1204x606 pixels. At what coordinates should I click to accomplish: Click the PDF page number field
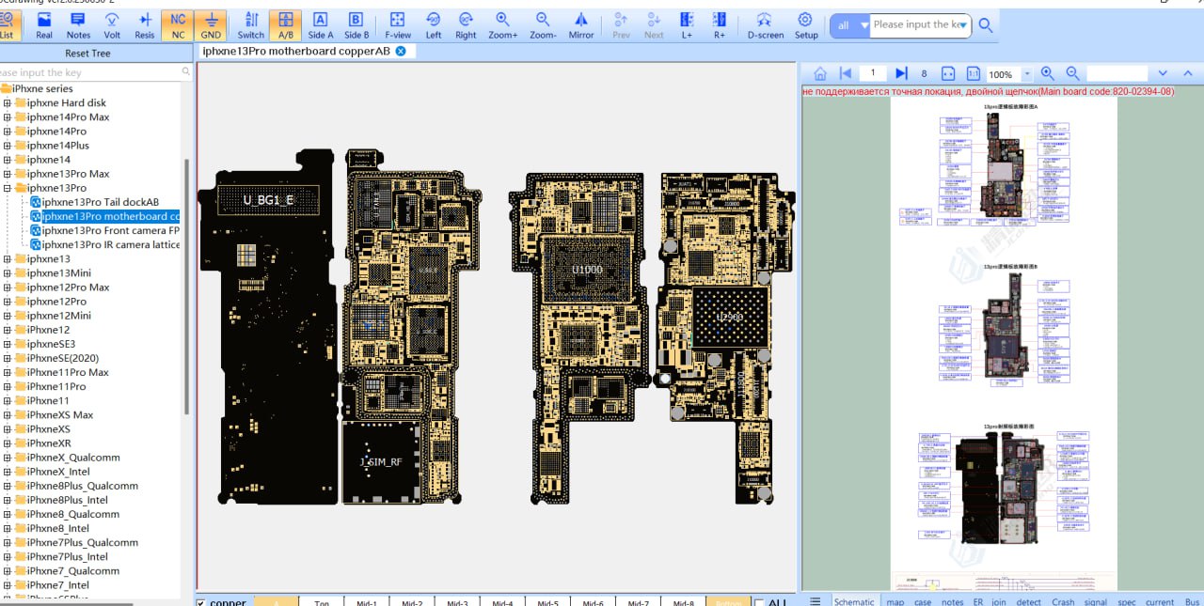pyautogui.click(x=873, y=73)
